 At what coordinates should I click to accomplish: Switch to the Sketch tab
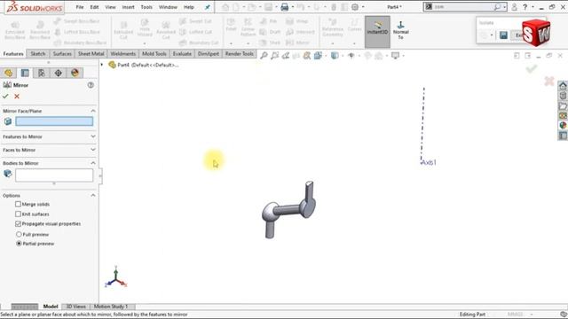(x=37, y=53)
